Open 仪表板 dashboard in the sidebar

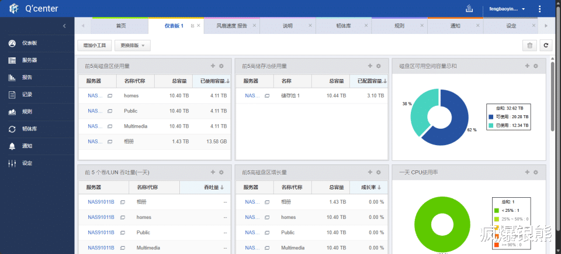click(x=29, y=43)
